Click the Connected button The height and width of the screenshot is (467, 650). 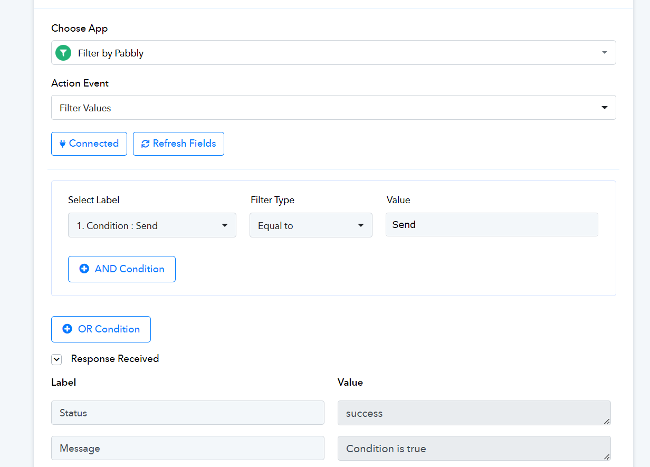coord(89,144)
